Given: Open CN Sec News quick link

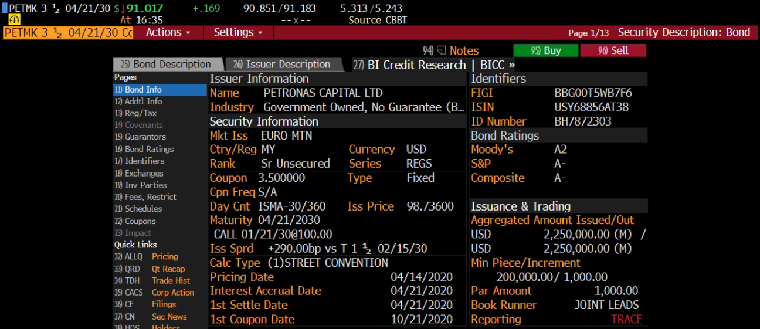Looking at the screenshot, I should pyautogui.click(x=150, y=317).
